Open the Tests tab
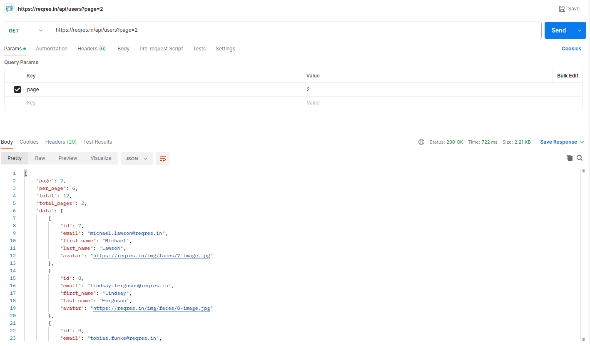Screen dimensions: 590x346 point(199,49)
